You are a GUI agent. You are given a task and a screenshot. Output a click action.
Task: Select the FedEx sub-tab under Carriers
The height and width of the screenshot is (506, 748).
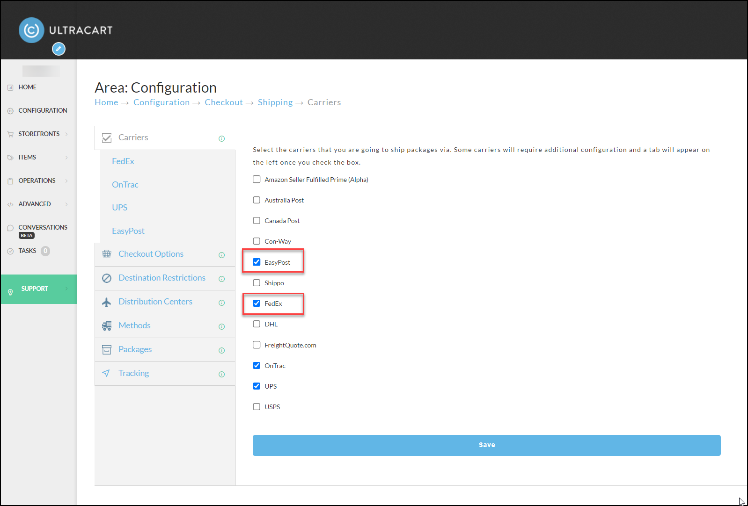point(123,161)
